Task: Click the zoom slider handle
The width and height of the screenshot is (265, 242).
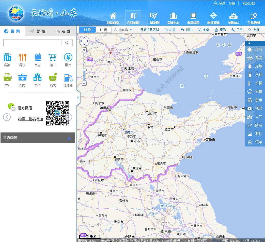Action: click(84, 70)
